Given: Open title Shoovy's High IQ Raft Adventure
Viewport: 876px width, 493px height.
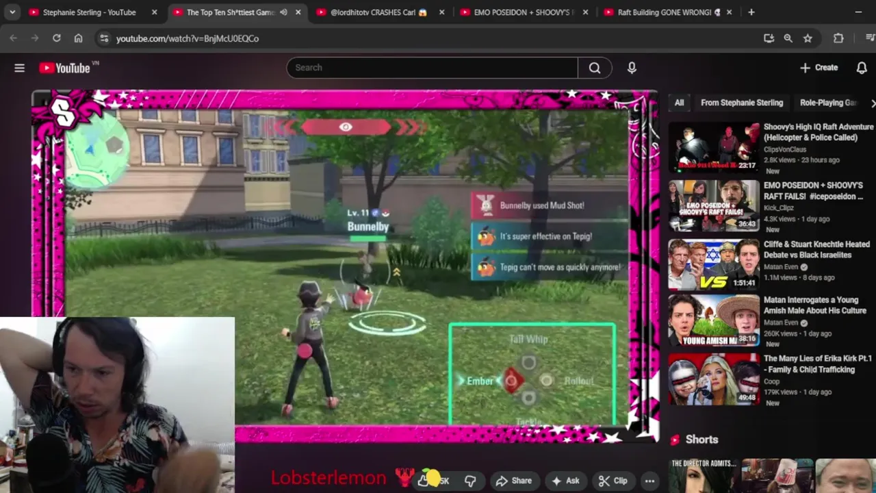Looking at the screenshot, I should click(x=819, y=132).
